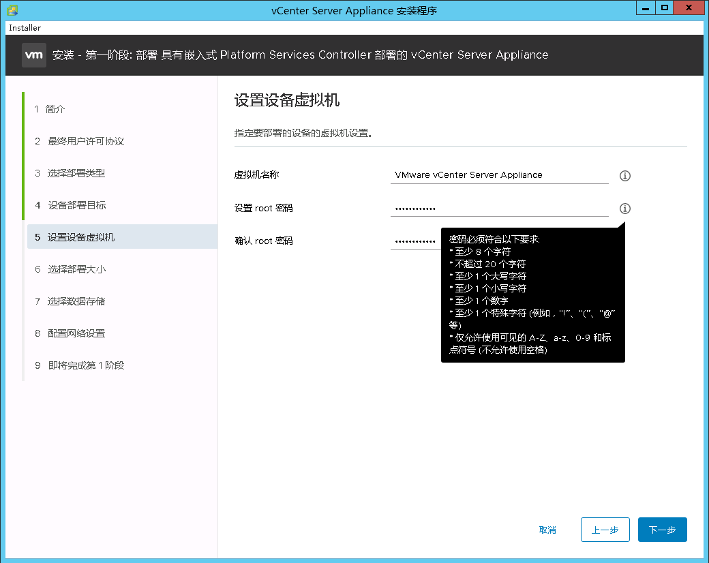Click the 确认 root 密码 label

[x=264, y=241]
